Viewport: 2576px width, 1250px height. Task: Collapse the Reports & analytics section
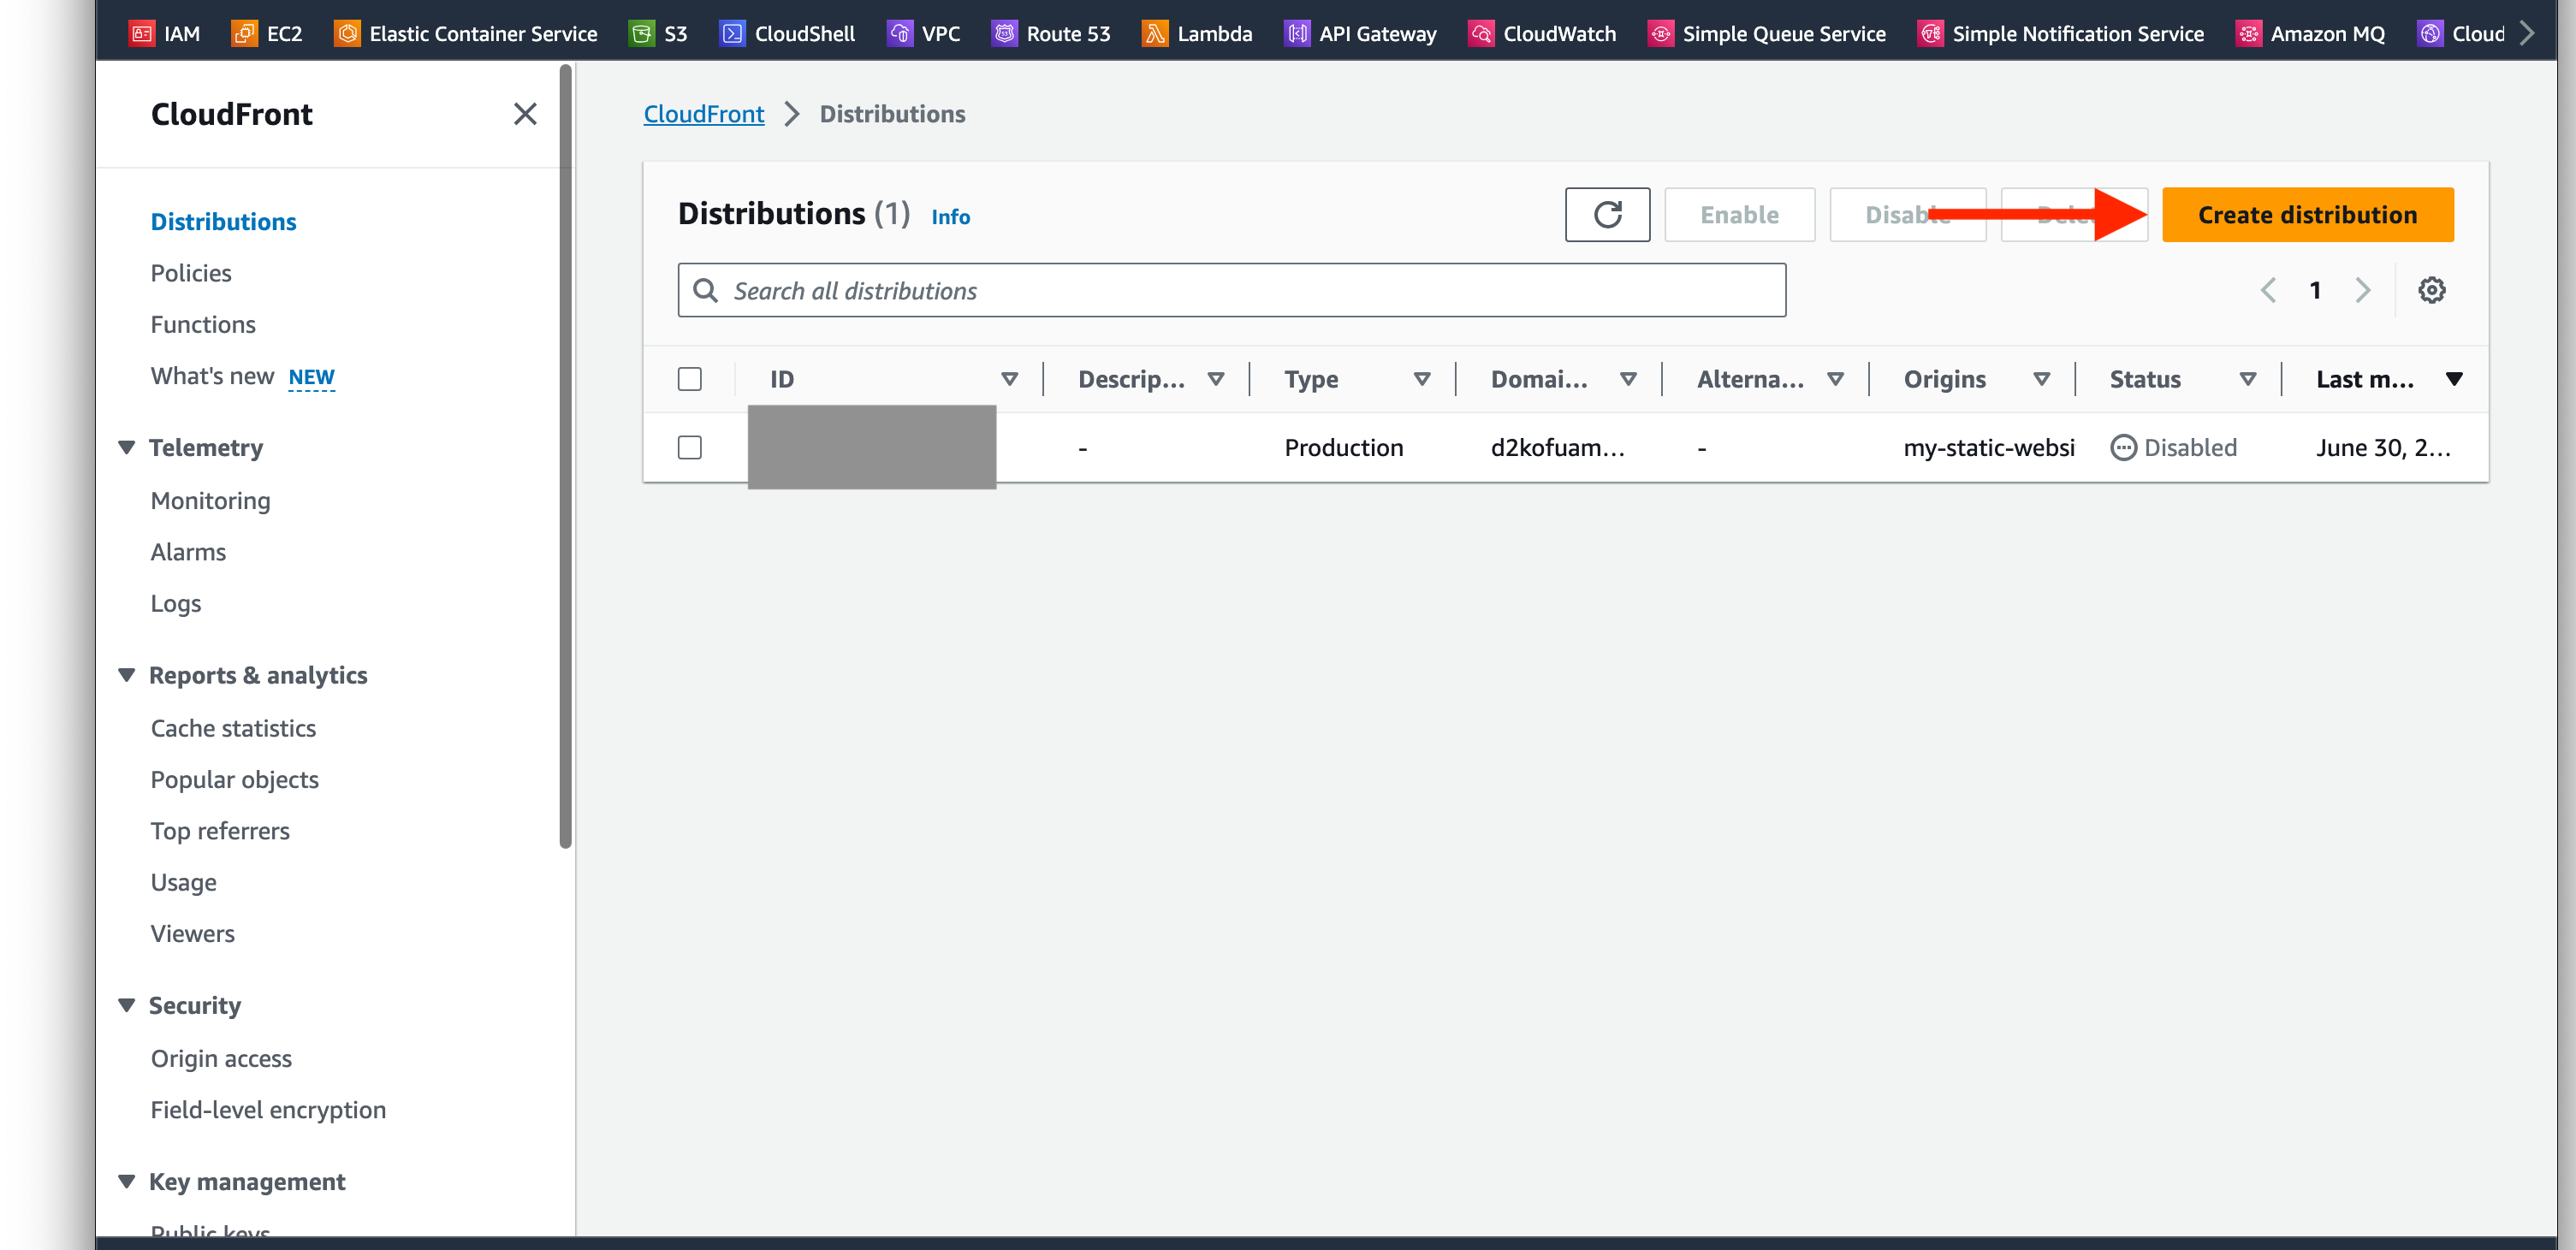click(126, 675)
